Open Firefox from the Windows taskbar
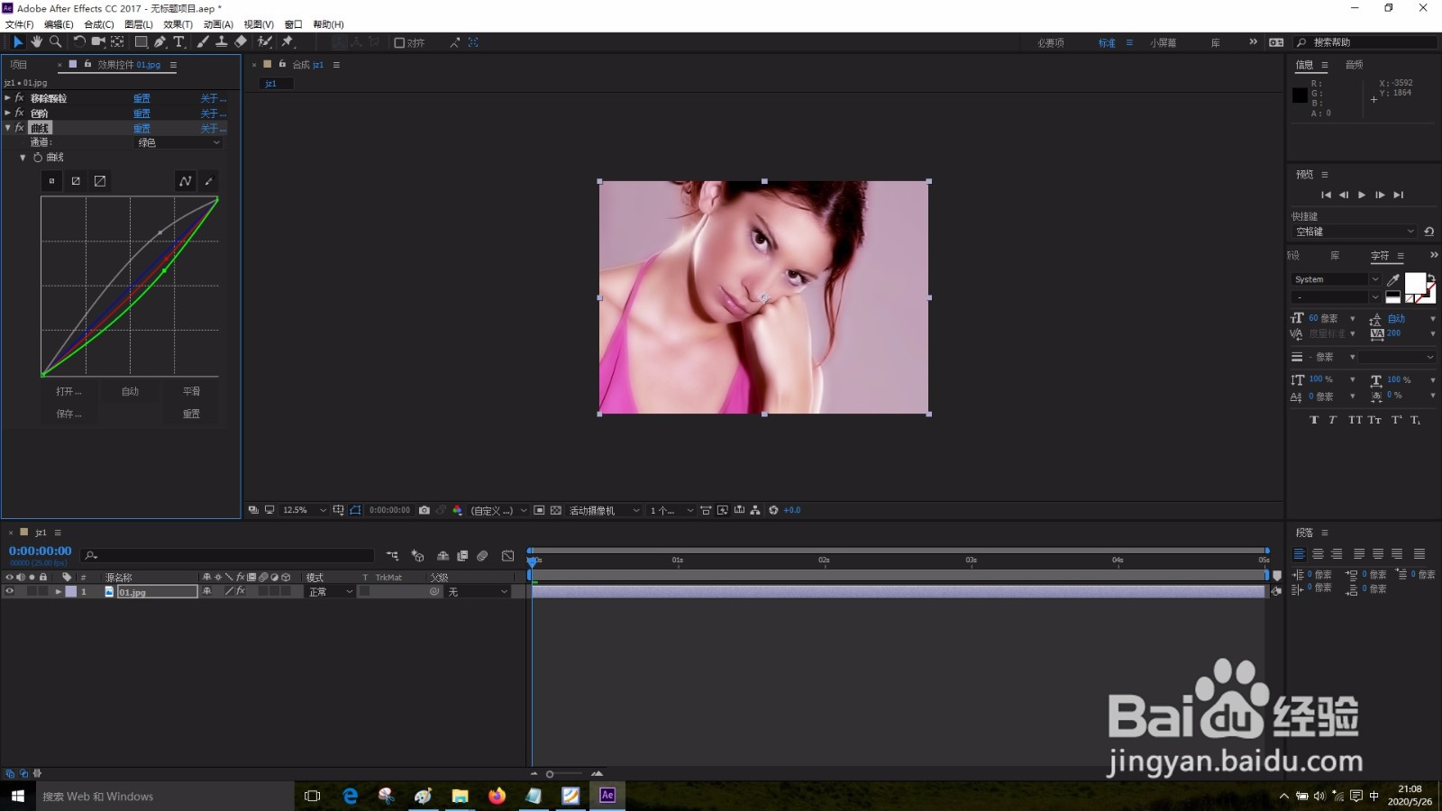This screenshot has height=811, width=1442. point(497,796)
